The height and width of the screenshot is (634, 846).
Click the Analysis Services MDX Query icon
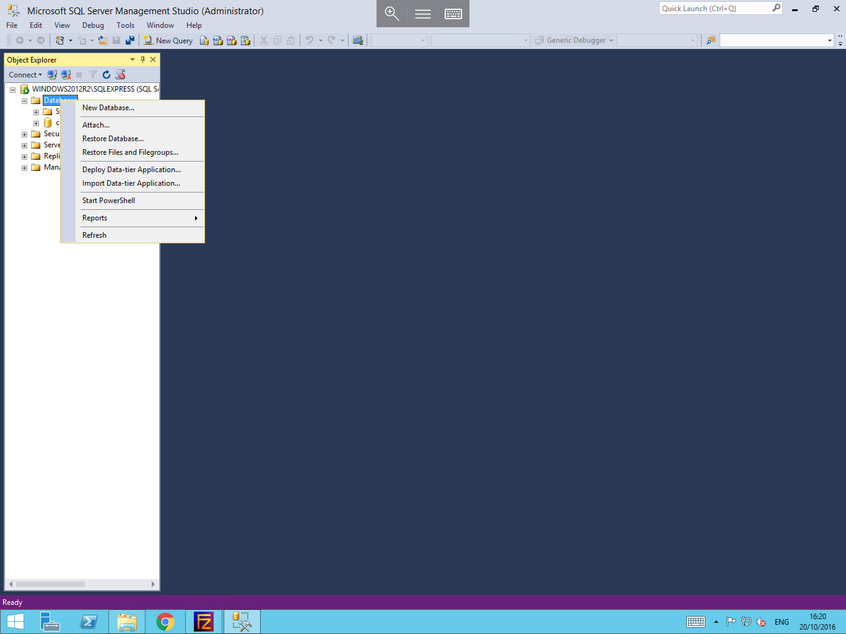pos(218,40)
